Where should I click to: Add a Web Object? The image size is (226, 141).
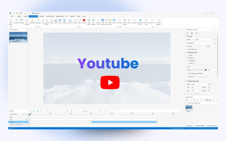(x=89, y=22)
